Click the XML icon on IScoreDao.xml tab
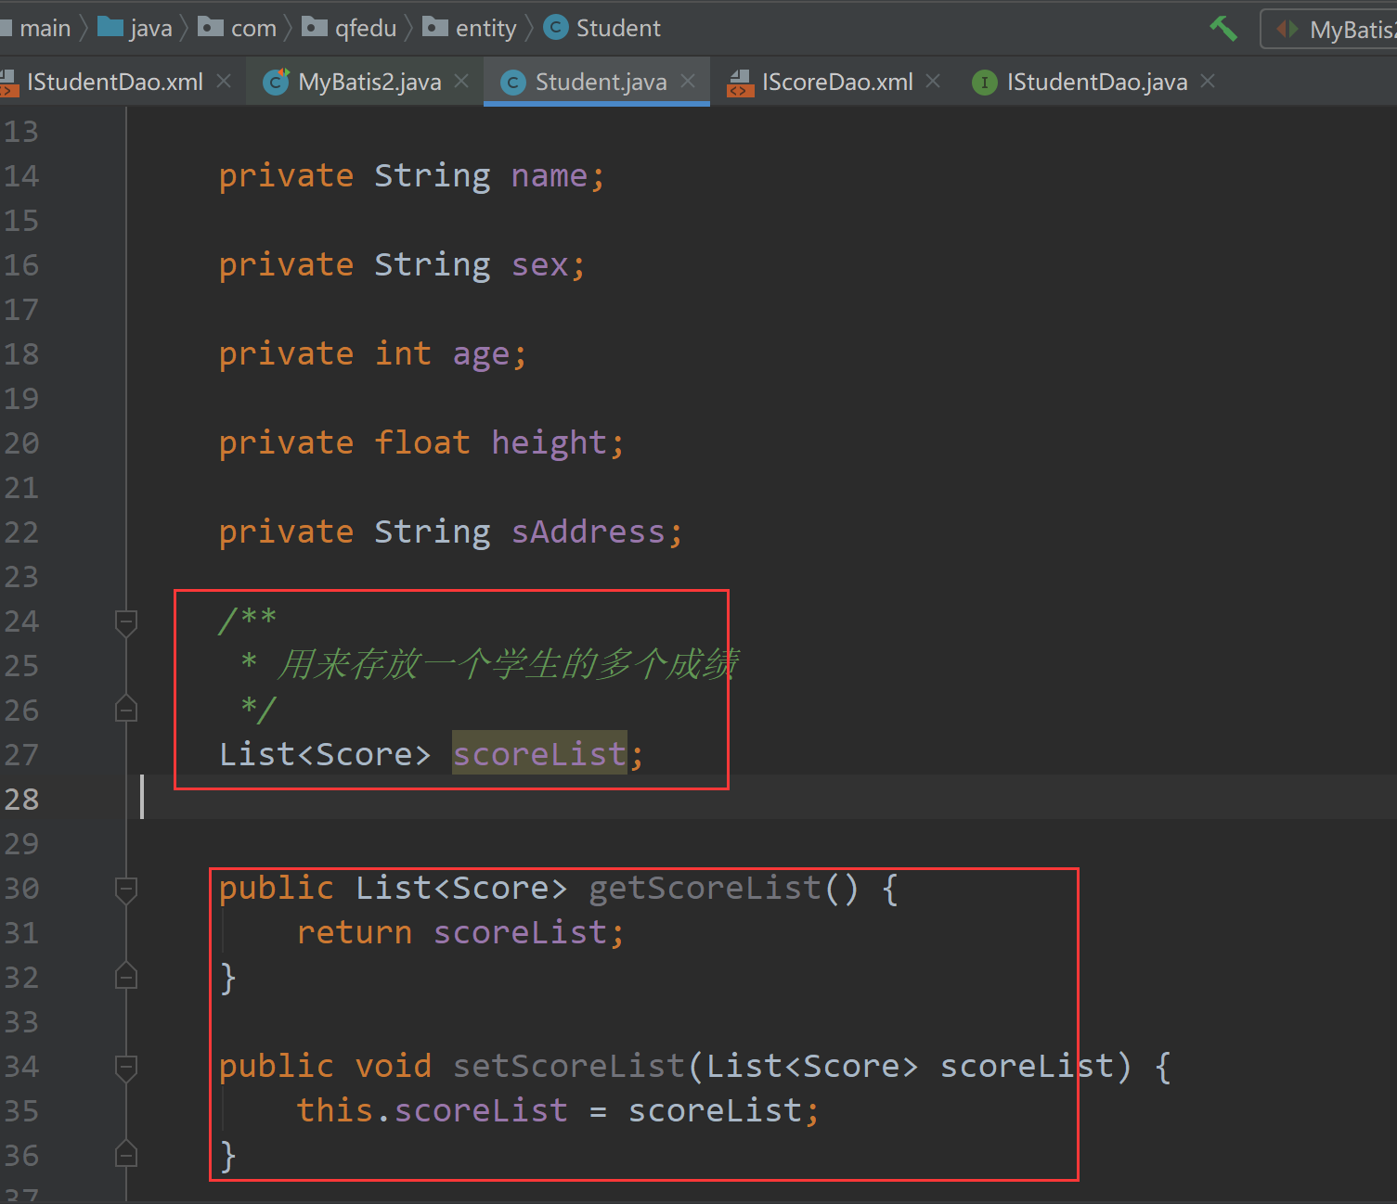 740,82
